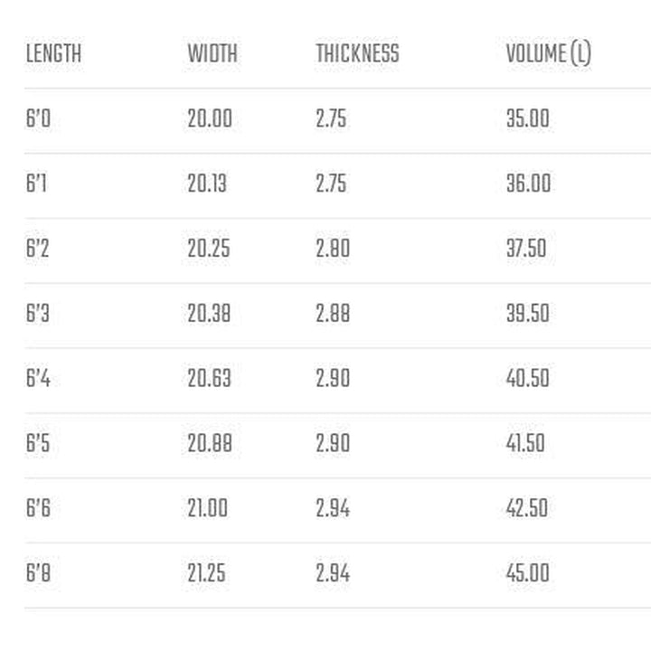651x651 pixels.
Task: Select the 20.88 width cell
Action: (x=209, y=443)
